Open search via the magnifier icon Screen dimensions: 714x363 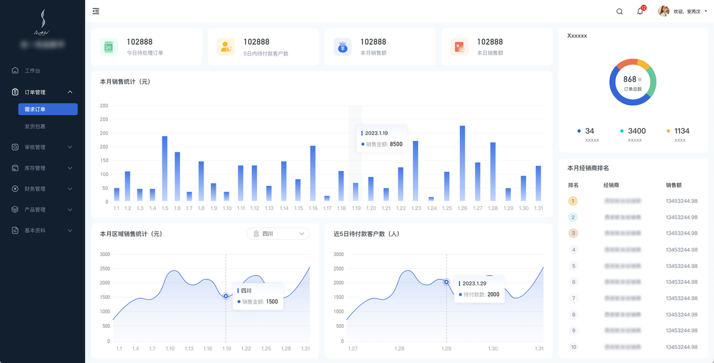619,12
